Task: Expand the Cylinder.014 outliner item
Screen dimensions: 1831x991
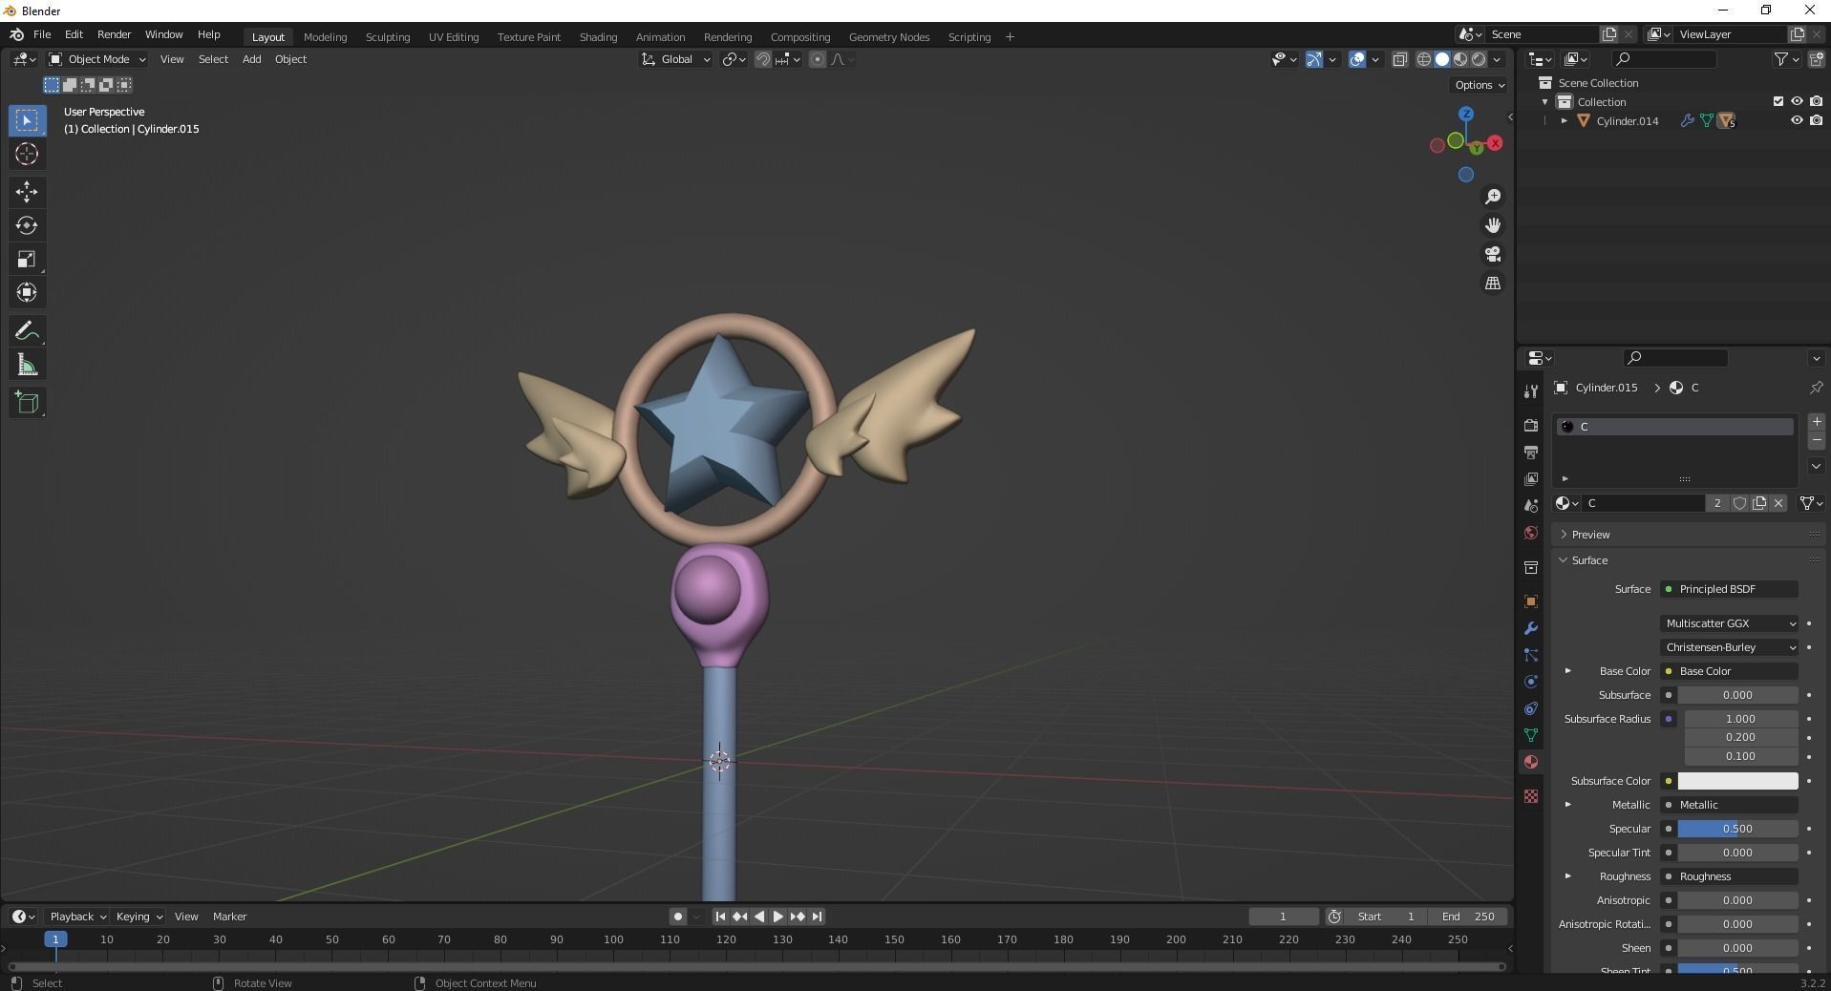Action: [1565, 121]
